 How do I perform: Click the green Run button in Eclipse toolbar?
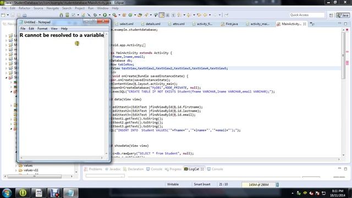[105, 15]
